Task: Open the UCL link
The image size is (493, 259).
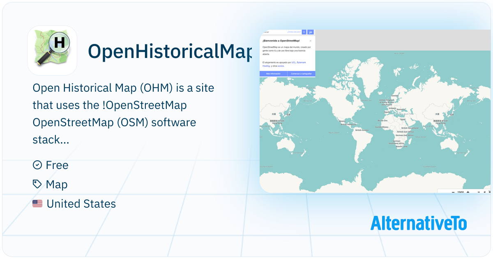Action: 293,62
